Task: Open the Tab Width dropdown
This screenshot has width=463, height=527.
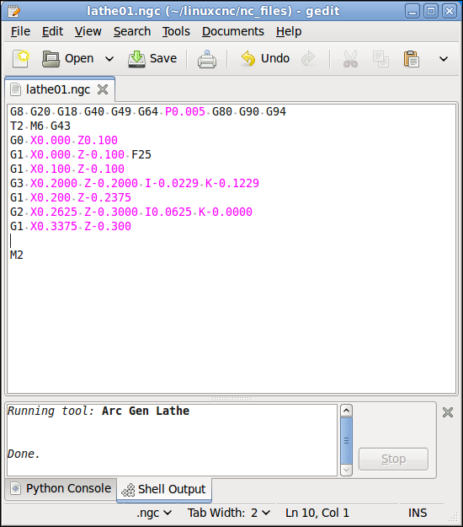Action: [228, 514]
